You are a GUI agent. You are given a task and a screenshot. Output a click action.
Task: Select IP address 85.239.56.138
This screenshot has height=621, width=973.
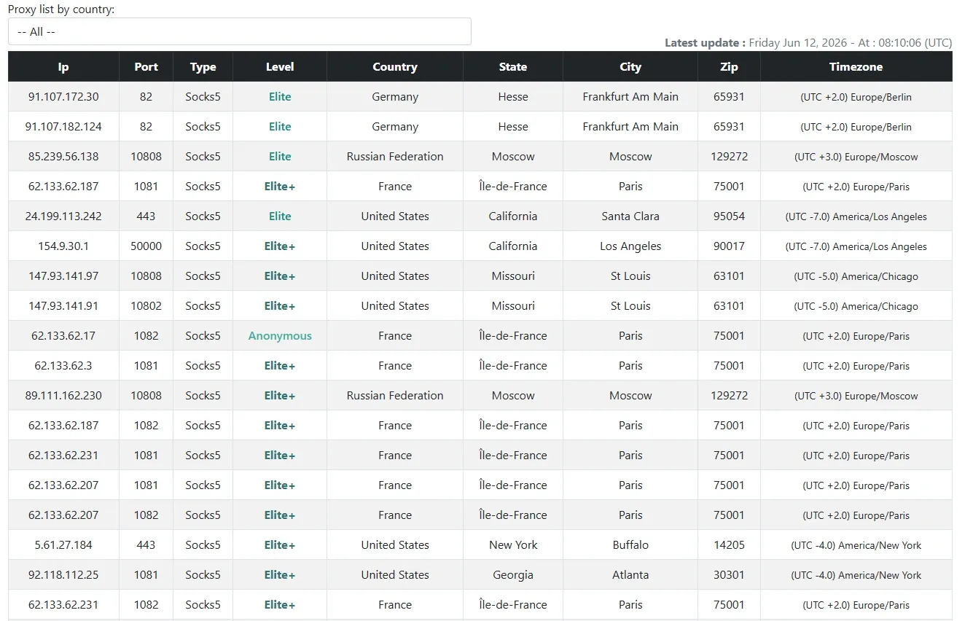[x=63, y=157]
